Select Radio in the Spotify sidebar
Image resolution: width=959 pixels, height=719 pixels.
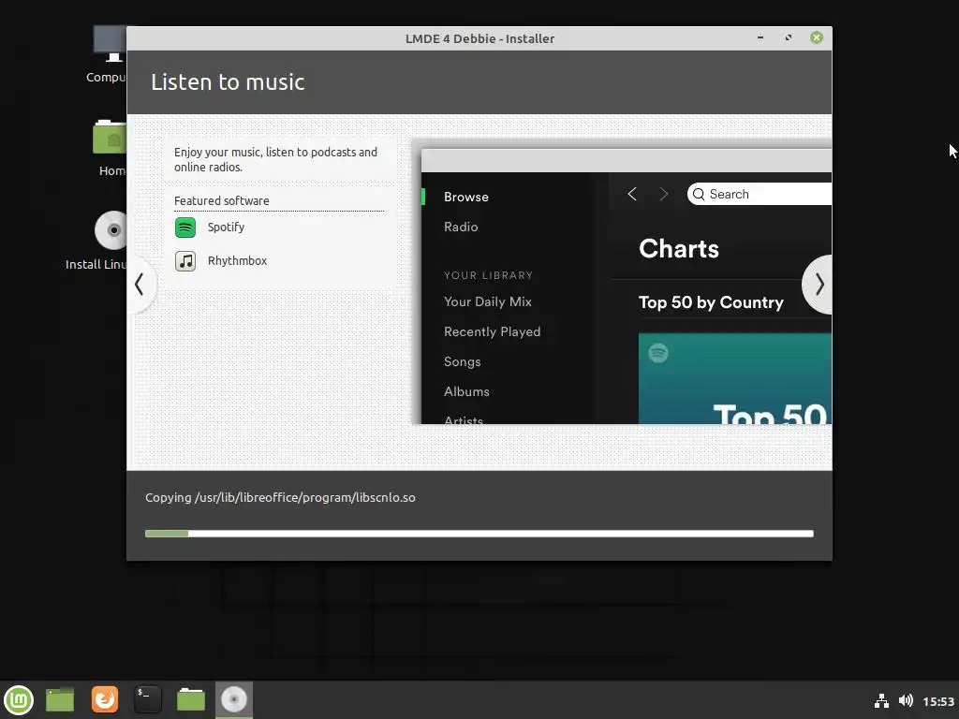tap(461, 227)
